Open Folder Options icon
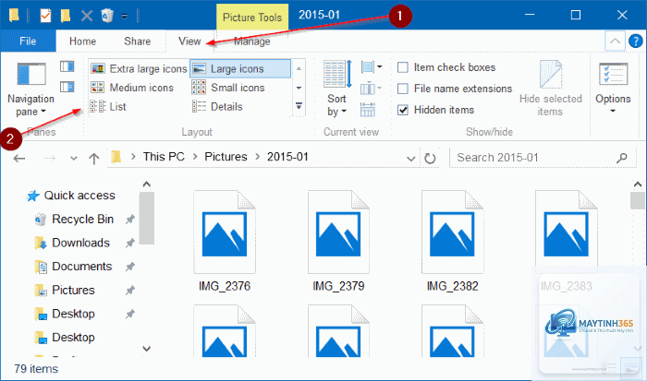Screen dimensions: 647x381 click(613, 74)
